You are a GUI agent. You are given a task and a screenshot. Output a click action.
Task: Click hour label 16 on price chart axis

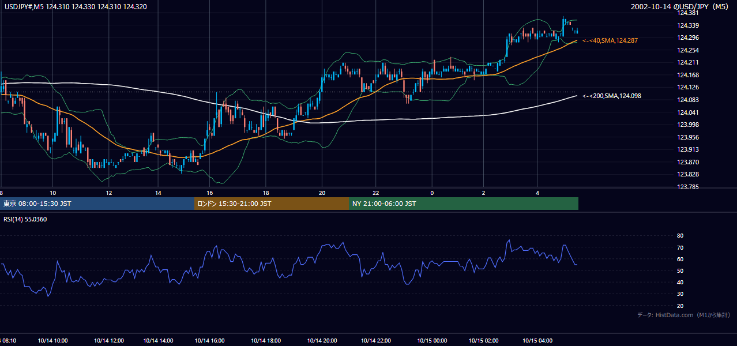(209, 193)
